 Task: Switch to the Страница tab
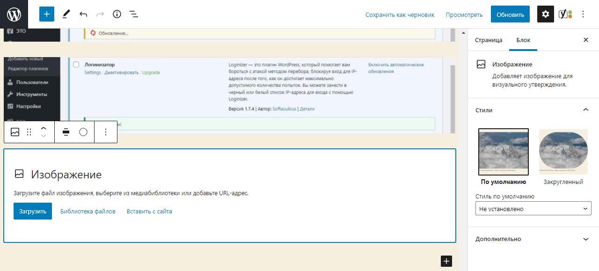[489, 40]
